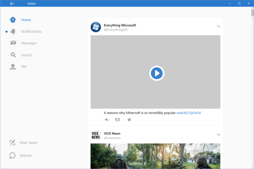Click the Minecraft tweet text
The width and height of the screenshot is (254, 169).
click(x=140, y=113)
